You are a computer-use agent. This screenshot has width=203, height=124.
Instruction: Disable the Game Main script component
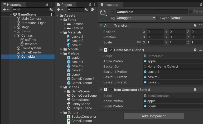(111, 50)
